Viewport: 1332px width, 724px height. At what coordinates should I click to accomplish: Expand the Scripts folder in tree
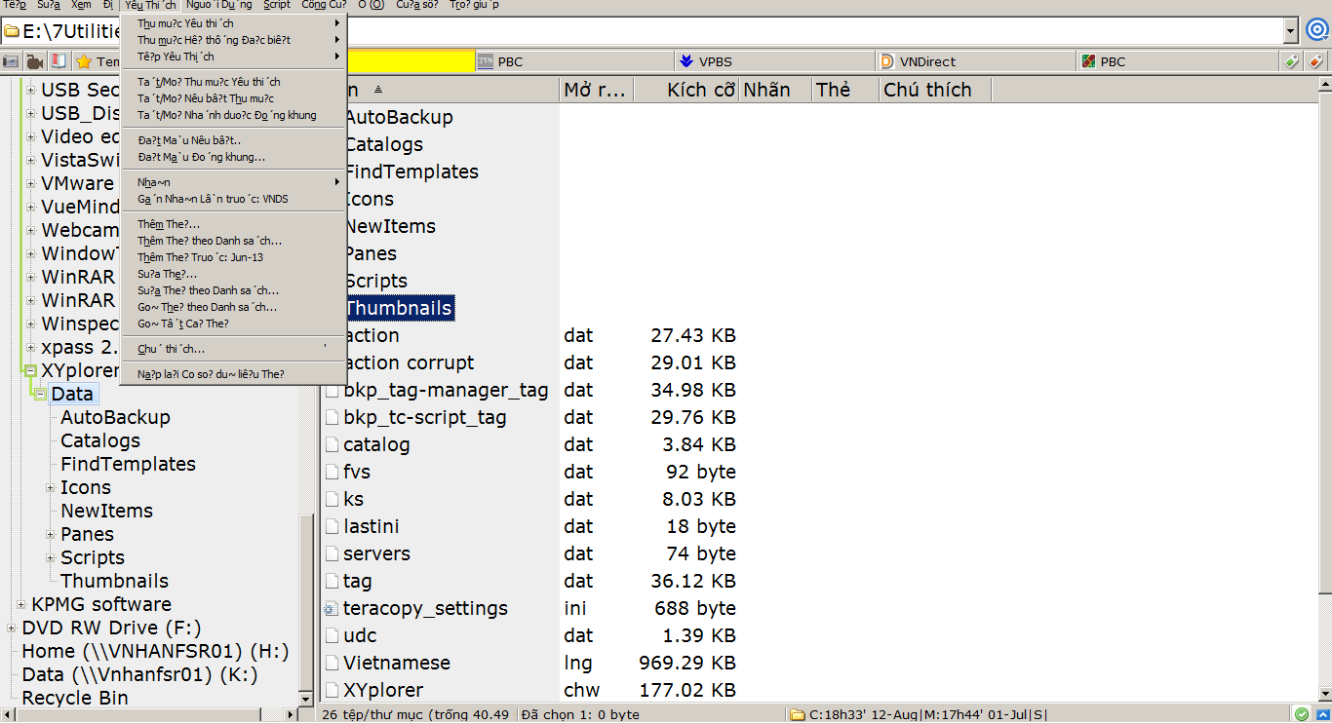51,558
